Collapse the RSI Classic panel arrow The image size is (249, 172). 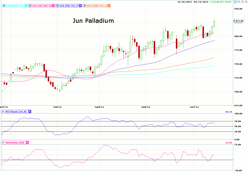[3, 111]
